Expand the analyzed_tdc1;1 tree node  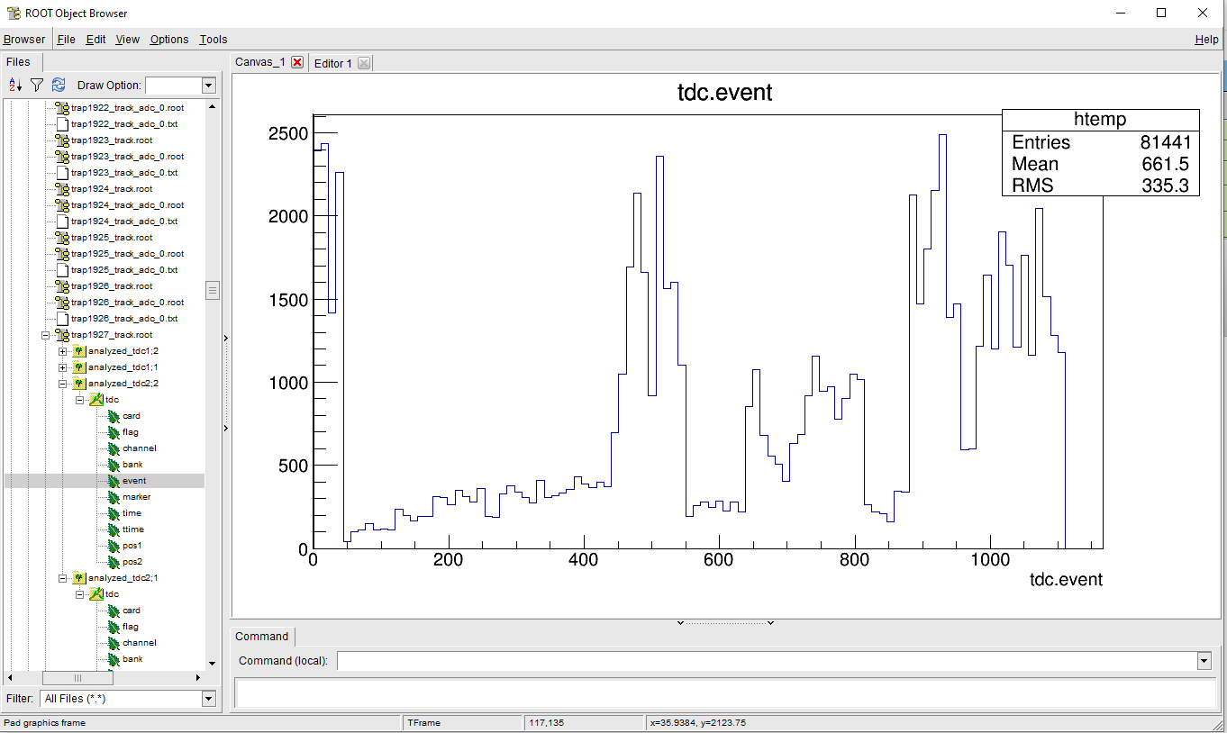click(x=62, y=367)
